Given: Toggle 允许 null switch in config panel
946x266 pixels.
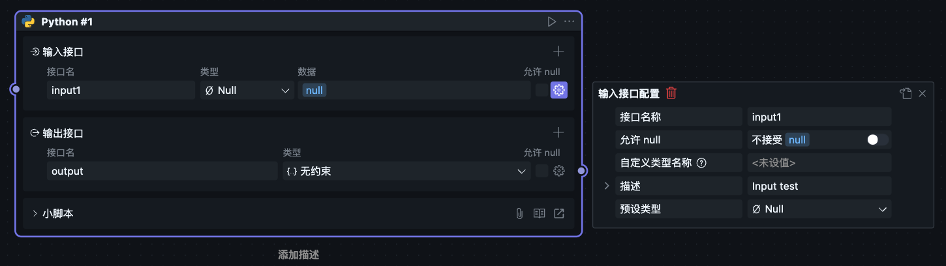Looking at the screenshot, I should (877, 140).
